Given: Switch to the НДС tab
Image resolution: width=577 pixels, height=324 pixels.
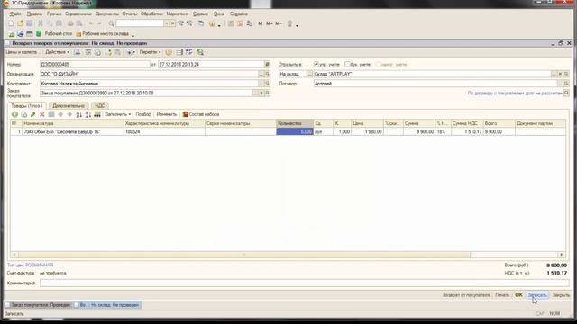Looking at the screenshot, I should [100, 106].
